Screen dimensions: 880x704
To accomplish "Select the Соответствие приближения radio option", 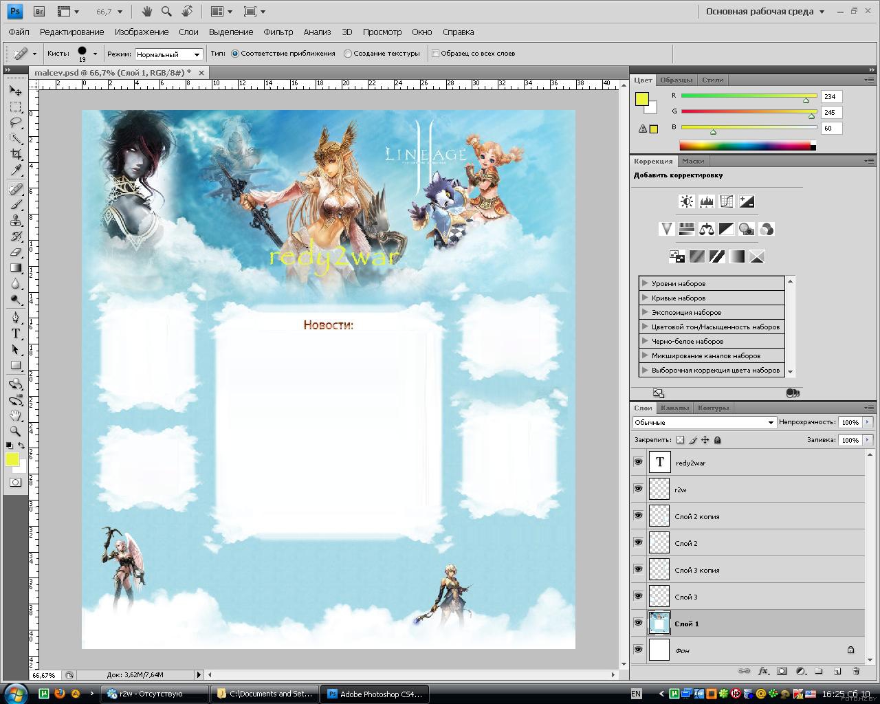I will click(x=235, y=54).
